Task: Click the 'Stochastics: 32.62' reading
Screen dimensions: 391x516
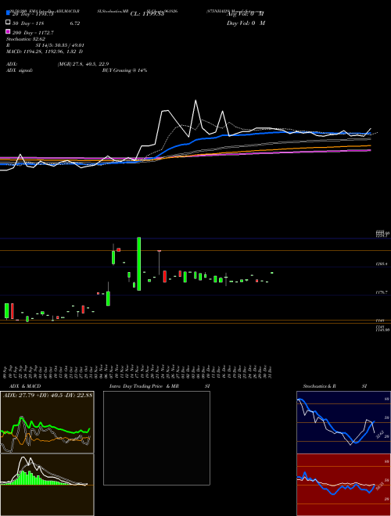Action: (x=26, y=39)
